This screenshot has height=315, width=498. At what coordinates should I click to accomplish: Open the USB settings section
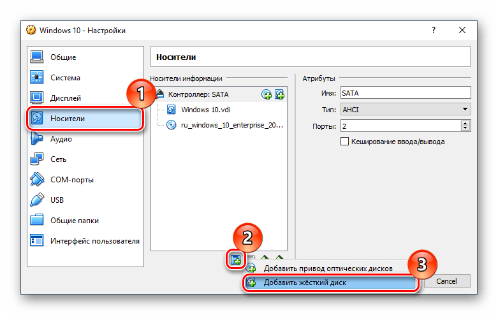pyautogui.click(x=85, y=200)
